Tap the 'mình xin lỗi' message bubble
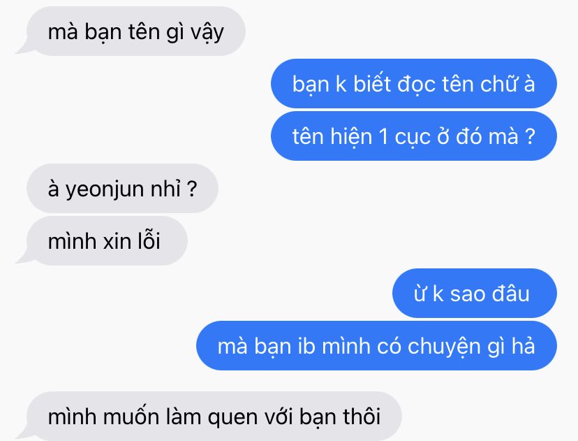Screen dimensions: 578x441 point(107,241)
